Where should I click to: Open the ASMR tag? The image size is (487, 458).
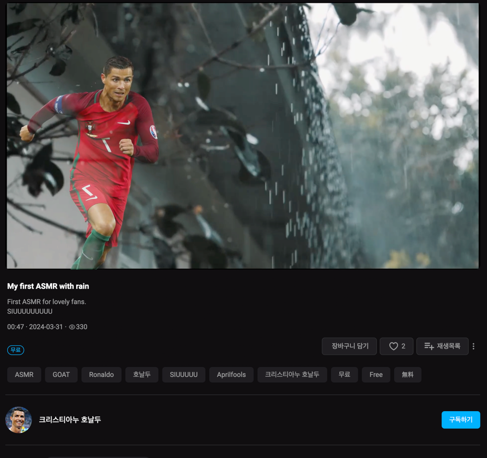[x=24, y=375]
